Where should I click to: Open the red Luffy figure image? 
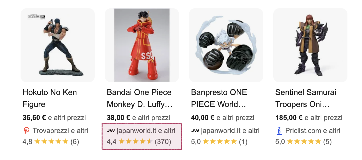click(x=142, y=45)
